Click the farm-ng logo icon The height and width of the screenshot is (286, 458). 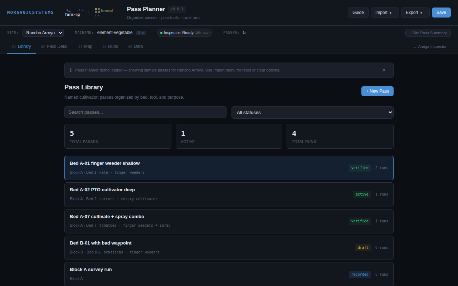tap(72, 13)
